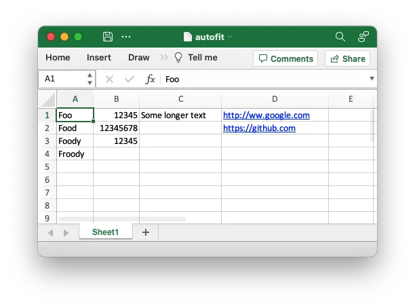Click the confirm entry checkmark icon
The image size is (415, 307).
click(130, 79)
